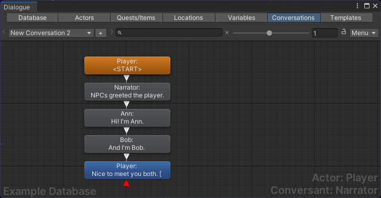Image resolution: width=381 pixels, height=198 pixels.
Task: Click link arrow between Bob and Player
Action: coord(126,157)
